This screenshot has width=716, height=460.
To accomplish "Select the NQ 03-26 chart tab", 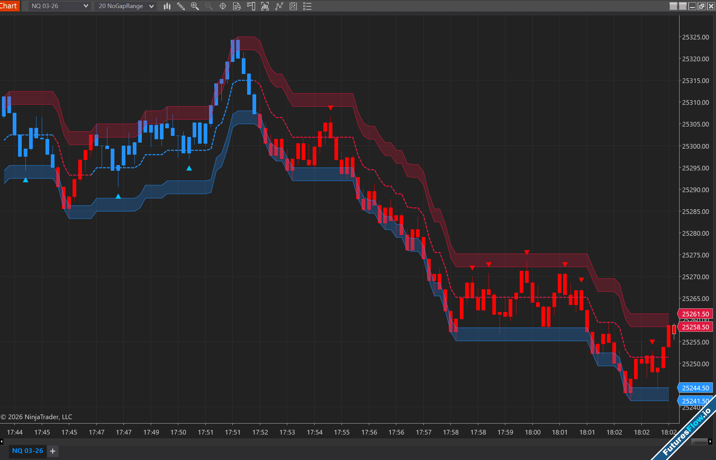I will [x=27, y=451].
